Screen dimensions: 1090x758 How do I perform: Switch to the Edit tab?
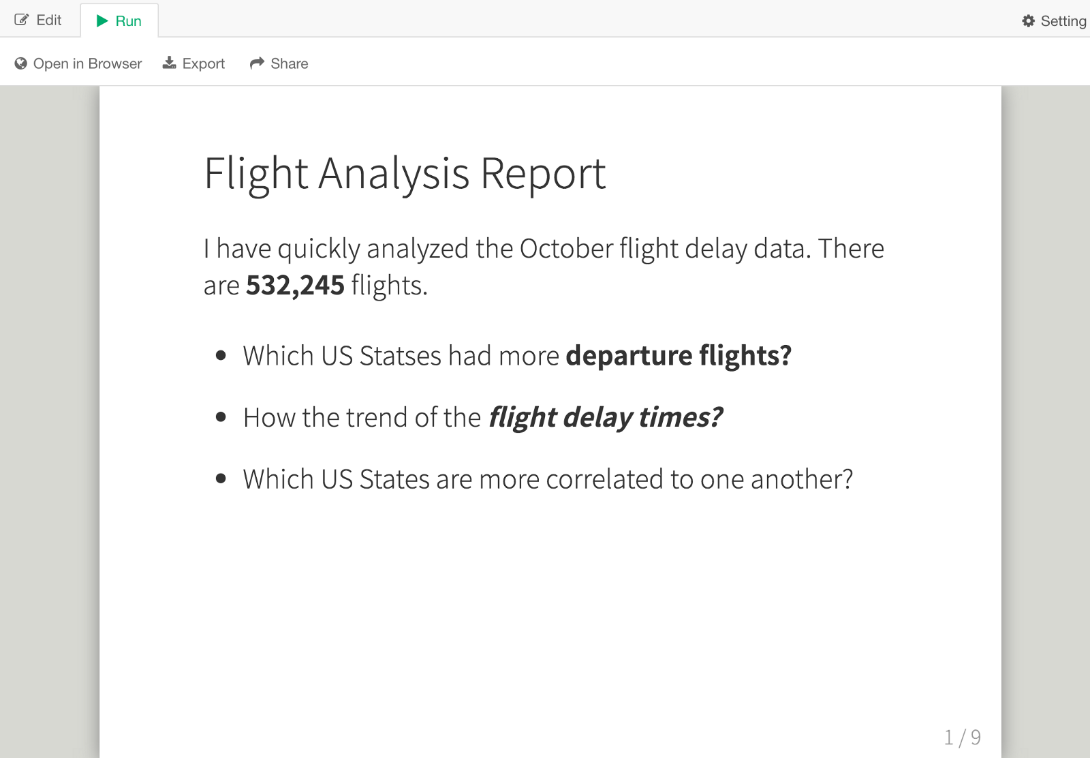tap(48, 20)
